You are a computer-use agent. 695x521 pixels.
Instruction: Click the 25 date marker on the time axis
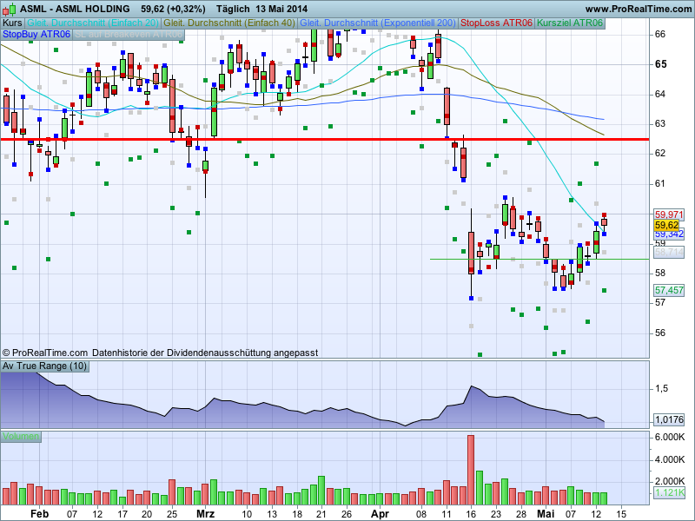[172, 514]
